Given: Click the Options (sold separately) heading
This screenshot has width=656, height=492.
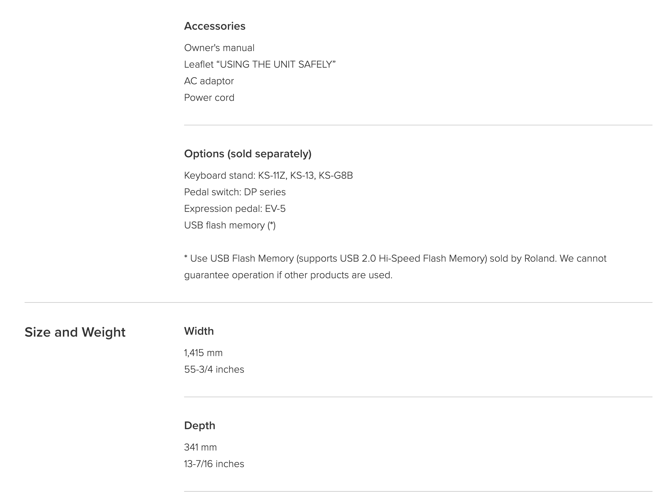Looking at the screenshot, I should click(x=248, y=154).
